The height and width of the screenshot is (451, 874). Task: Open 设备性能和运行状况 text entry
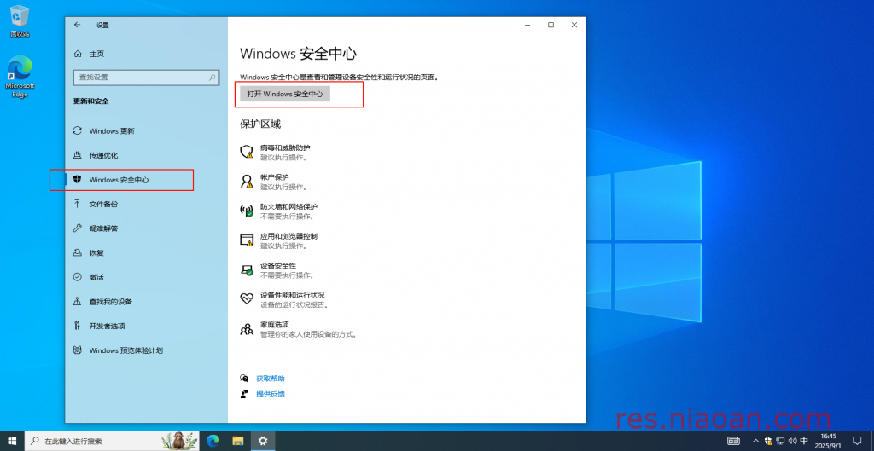(292, 295)
